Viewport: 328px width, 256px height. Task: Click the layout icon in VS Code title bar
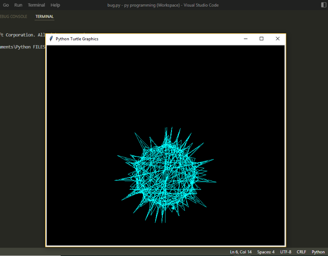[324, 5]
